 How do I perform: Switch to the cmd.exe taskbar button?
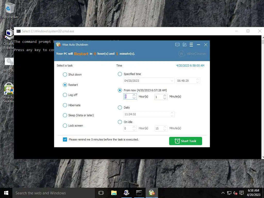point(139,193)
